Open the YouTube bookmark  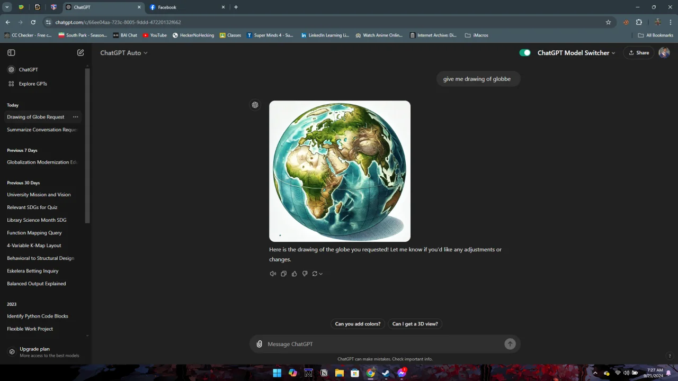point(155,35)
